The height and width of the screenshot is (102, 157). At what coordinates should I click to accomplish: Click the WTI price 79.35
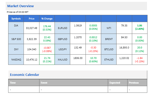(x=124, y=26)
